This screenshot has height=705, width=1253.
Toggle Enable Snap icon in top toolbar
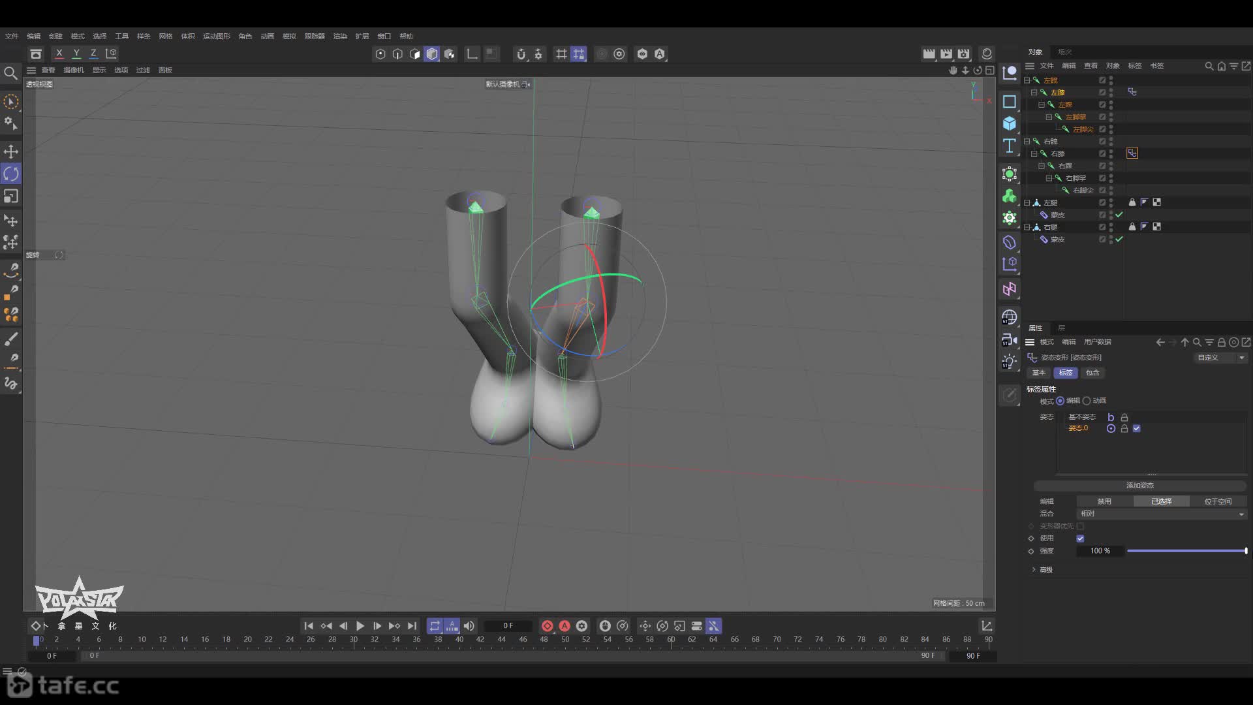[x=521, y=54]
